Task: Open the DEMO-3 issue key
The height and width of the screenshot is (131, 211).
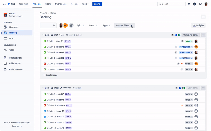Action: [51, 53]
